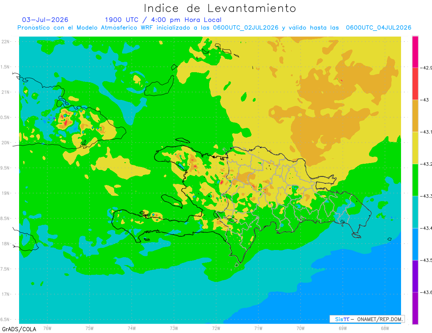Click the purple swatch at the colorbar bottom

click(415, 308)
